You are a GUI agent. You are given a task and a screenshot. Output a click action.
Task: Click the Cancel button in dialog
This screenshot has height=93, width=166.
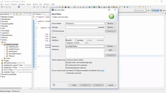pyautogui.click(x=111, y=85)
